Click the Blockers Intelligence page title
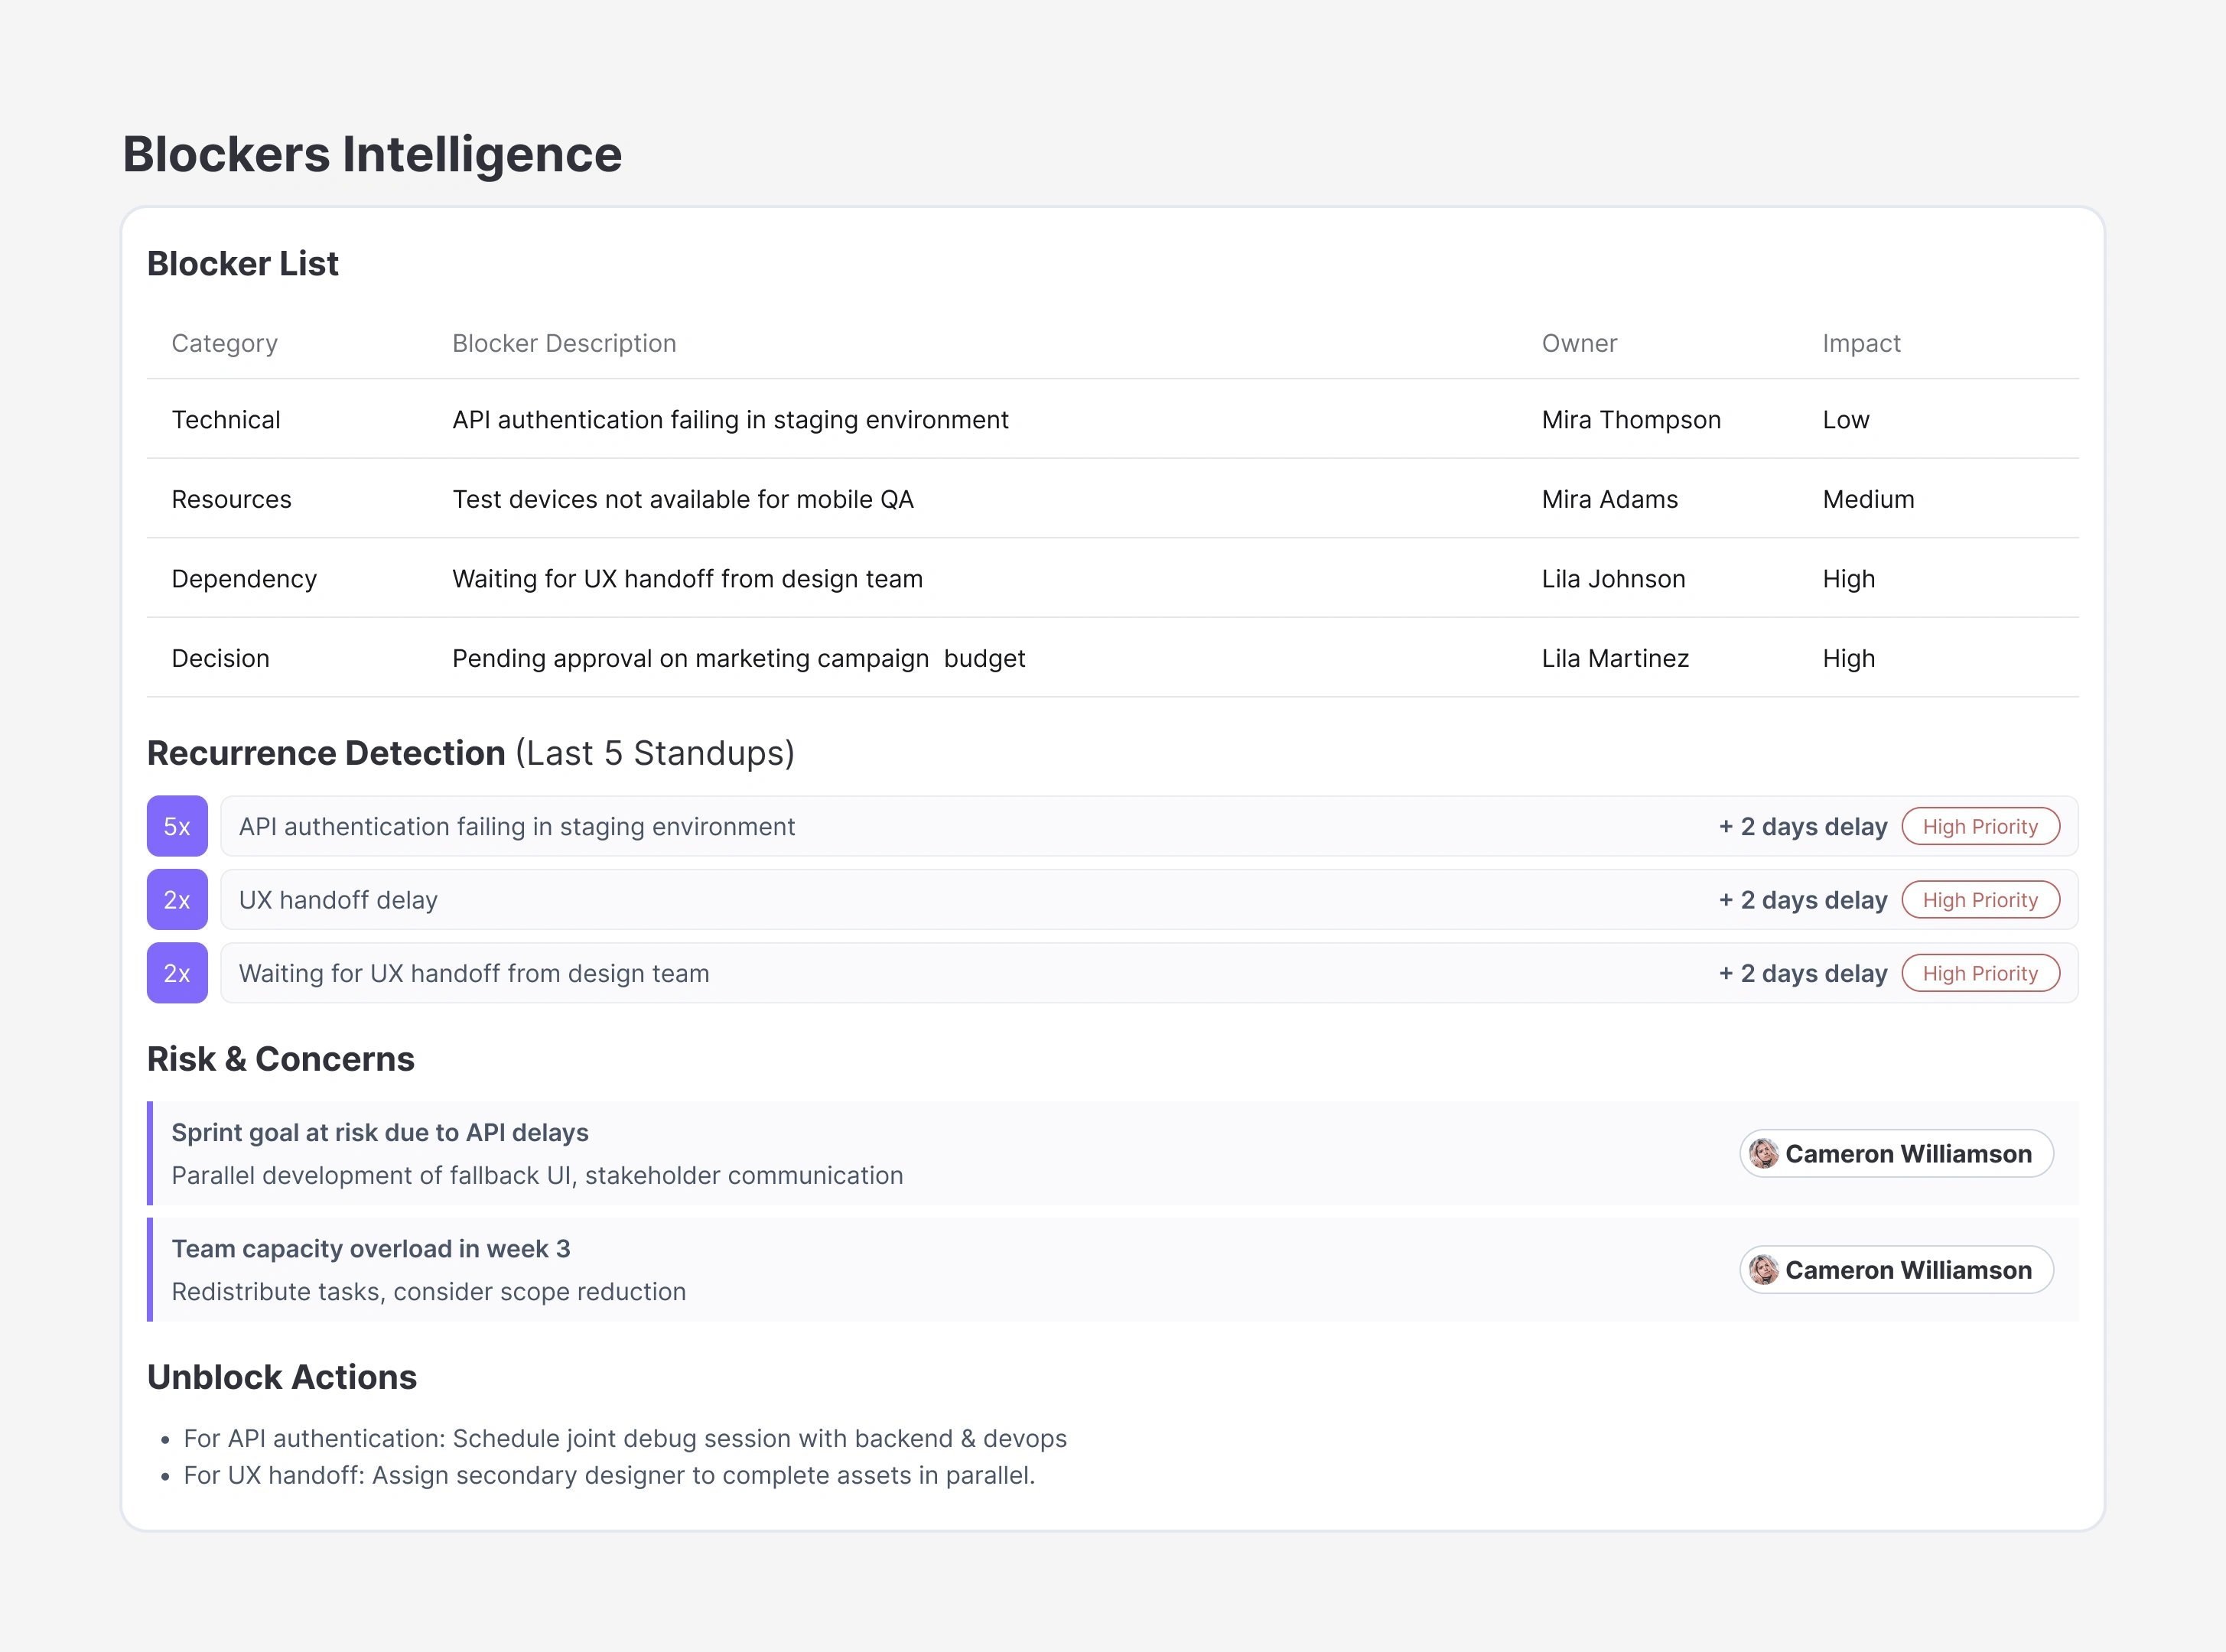Viewport: 2226px width, 1652px height. pos(372,154)
